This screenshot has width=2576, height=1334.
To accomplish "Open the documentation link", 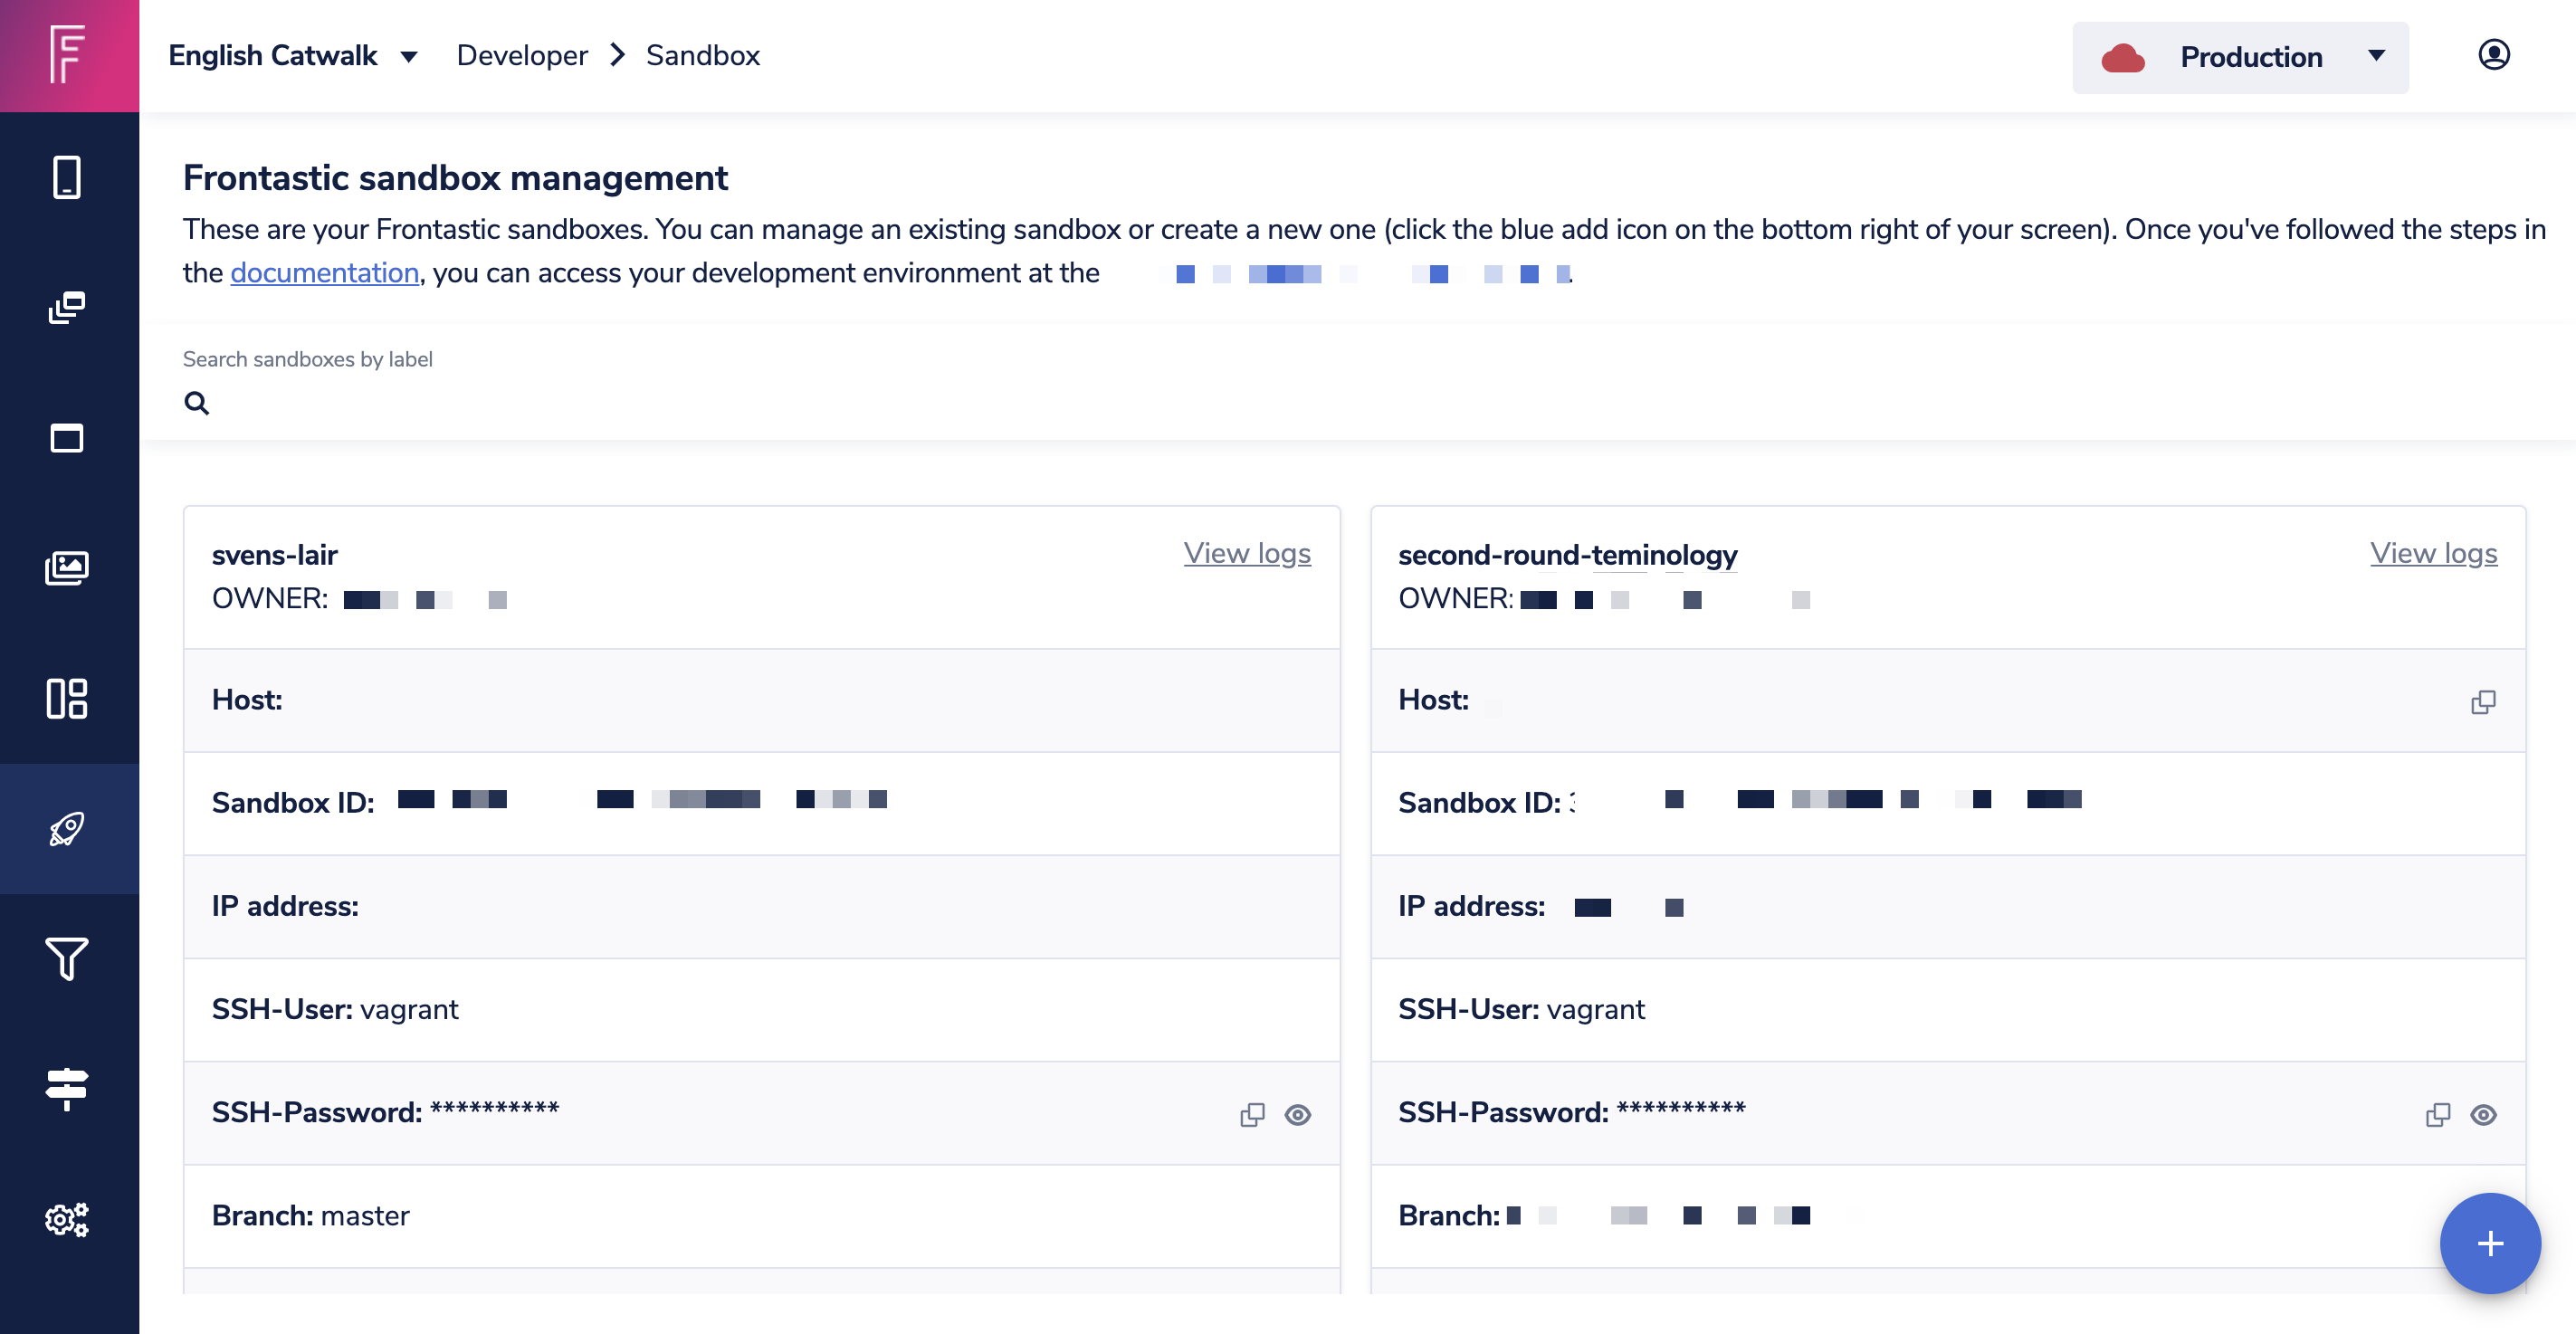I will [324, 272].
